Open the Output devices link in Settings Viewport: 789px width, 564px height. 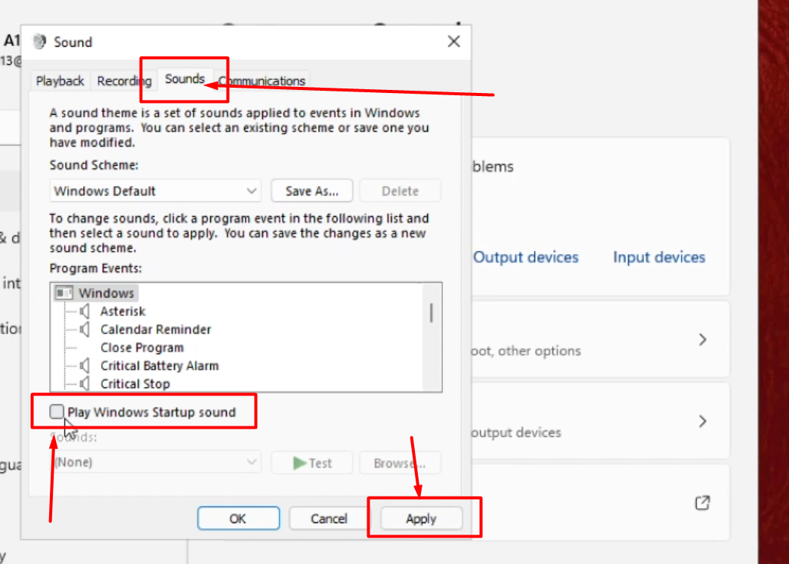coord(526,257)
